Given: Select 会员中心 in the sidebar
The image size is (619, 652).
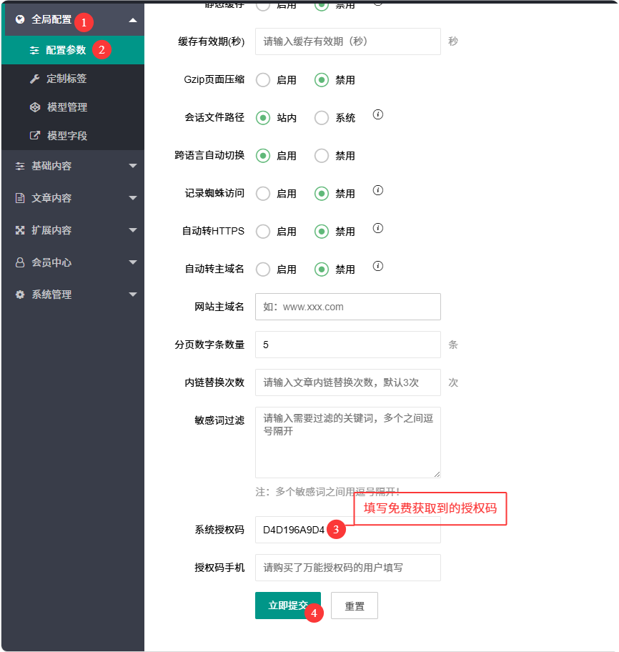Looking at the screenshot, I should [x=71, y=262].
